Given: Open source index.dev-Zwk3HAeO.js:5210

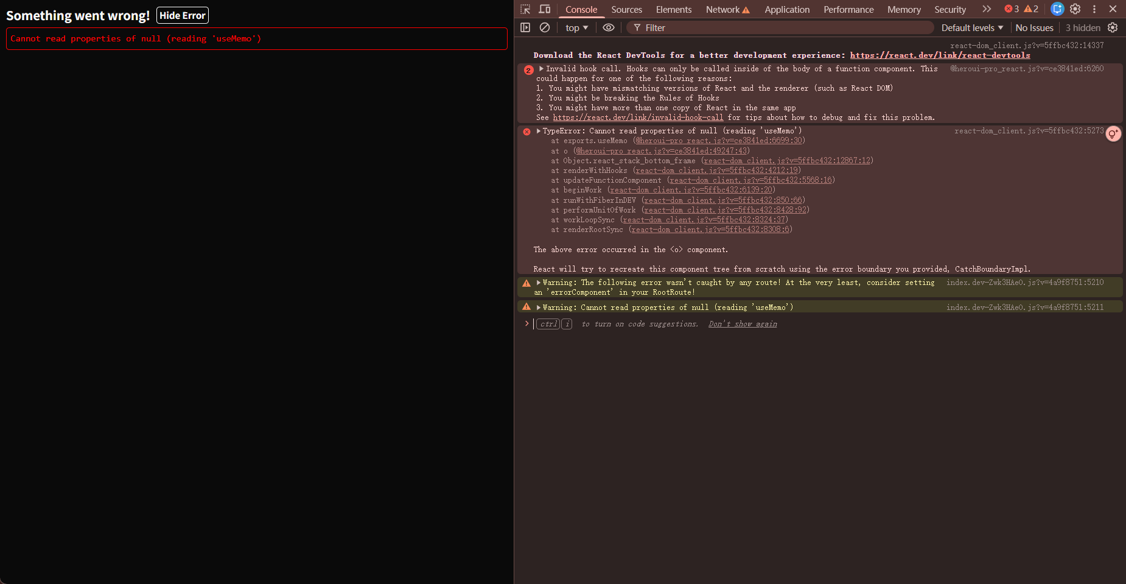Looking at the screenshot, I should (x=1025, y=283).
